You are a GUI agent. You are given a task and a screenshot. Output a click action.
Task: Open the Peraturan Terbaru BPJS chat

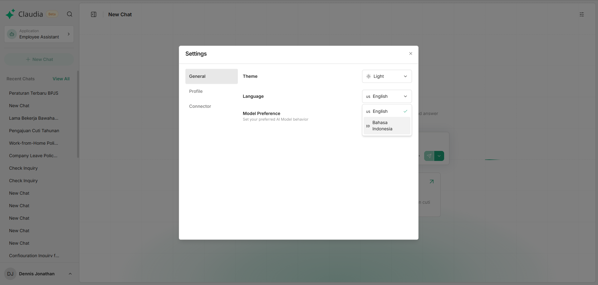coord(34,93)
